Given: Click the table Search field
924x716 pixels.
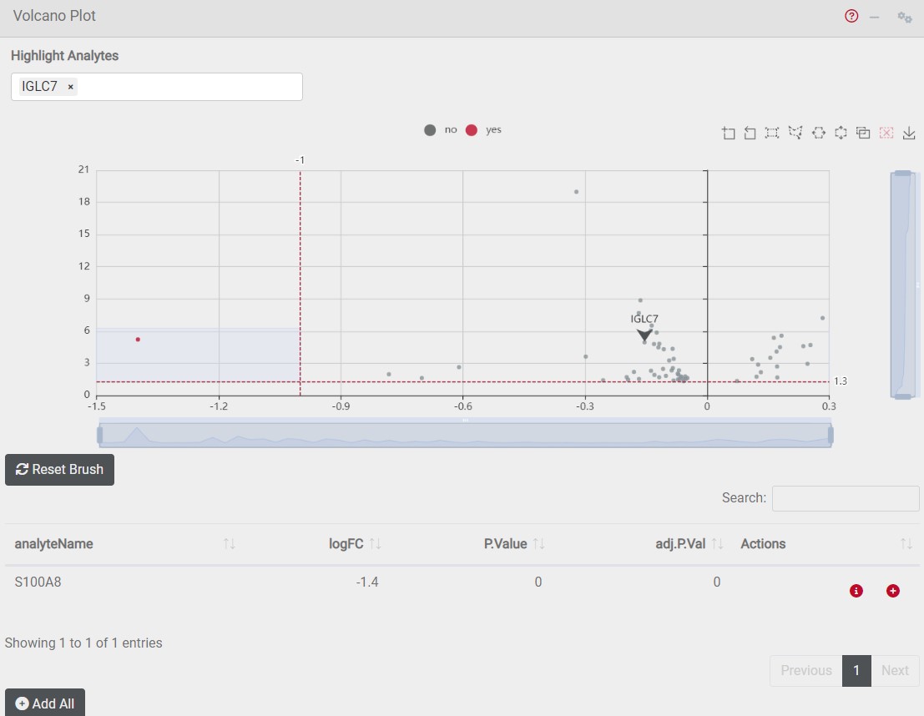Looking at the screenshot, I should [845, 498].
